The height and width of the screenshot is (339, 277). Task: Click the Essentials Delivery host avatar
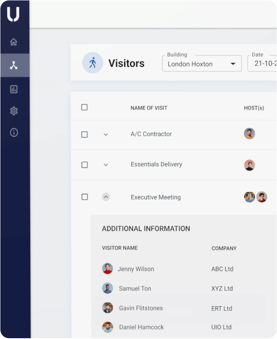249,165
